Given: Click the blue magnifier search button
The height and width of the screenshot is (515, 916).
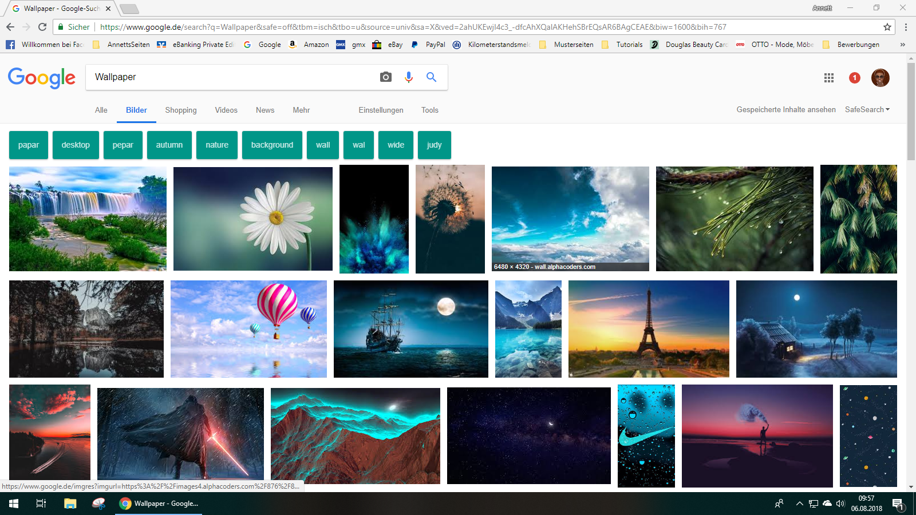Looking at the screenshot, I should coord(432,77).
